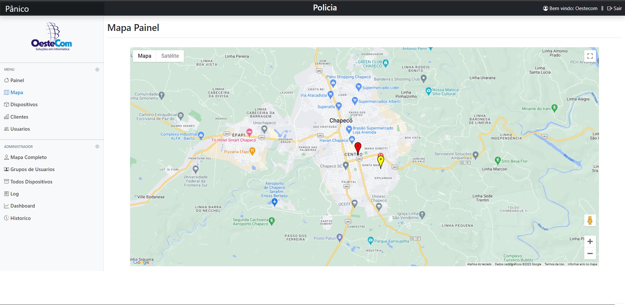Click the gear icon beside ADMINISTRADOR header
This screenshot has width=625, height=305.
97,147
